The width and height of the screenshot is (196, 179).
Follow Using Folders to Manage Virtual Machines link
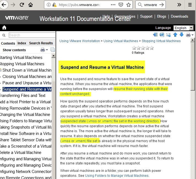(x=117, y=176)
